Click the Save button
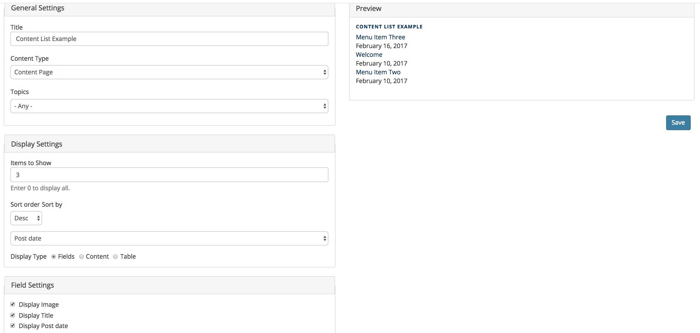 678,123
